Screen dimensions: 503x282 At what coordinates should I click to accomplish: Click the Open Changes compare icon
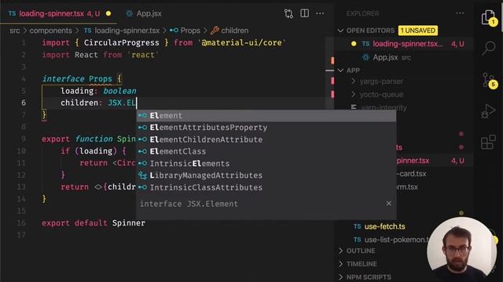(x=288, y=13)
